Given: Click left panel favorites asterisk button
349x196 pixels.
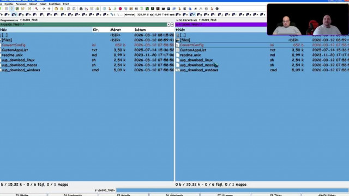Looking at the screenshot, I should [169, 24].
